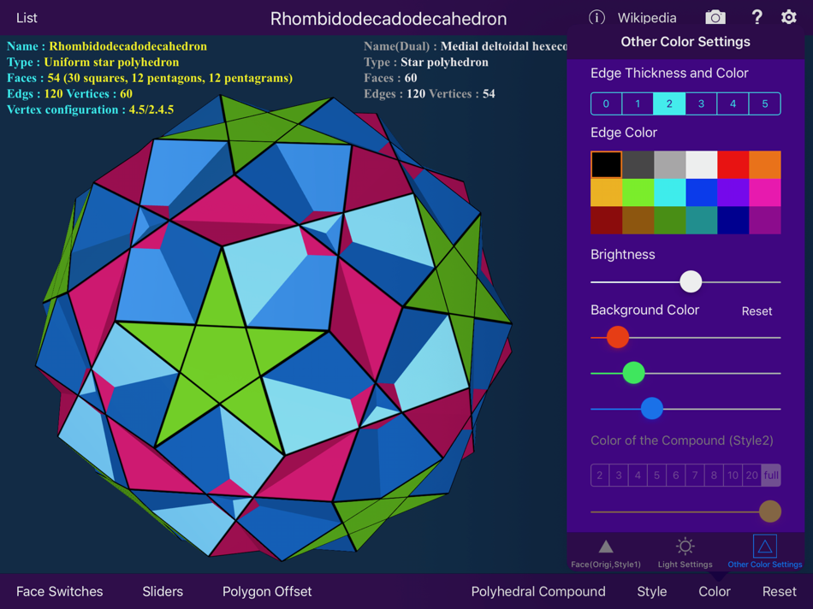Pick navy blue edge color swatch

point(733,221)
